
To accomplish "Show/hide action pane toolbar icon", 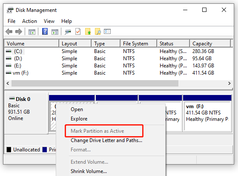I will pos(55,32).
